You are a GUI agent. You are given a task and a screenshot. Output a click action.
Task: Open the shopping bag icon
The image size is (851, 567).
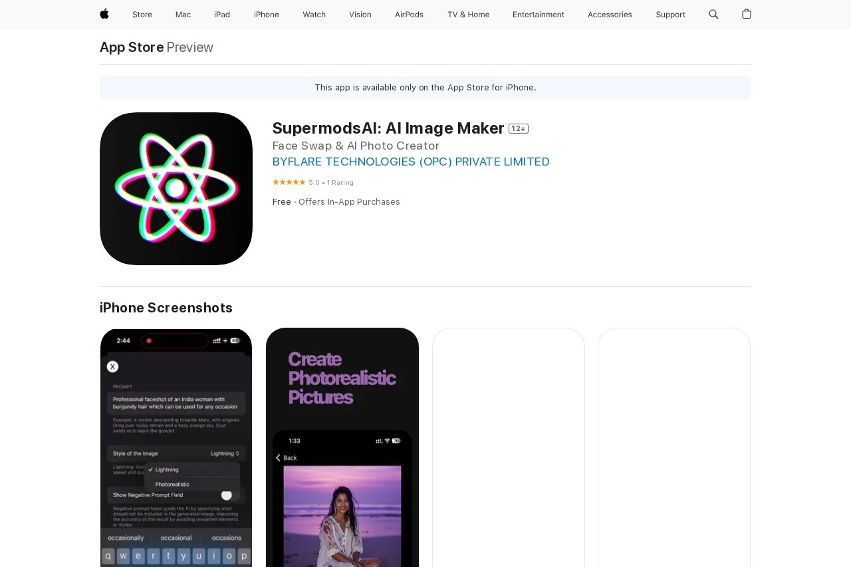747,14
